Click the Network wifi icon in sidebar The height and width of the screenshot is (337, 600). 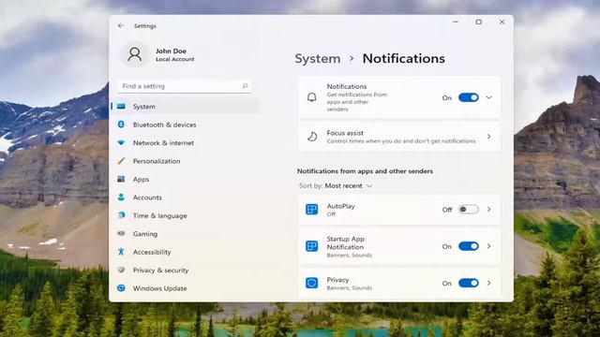121,142
